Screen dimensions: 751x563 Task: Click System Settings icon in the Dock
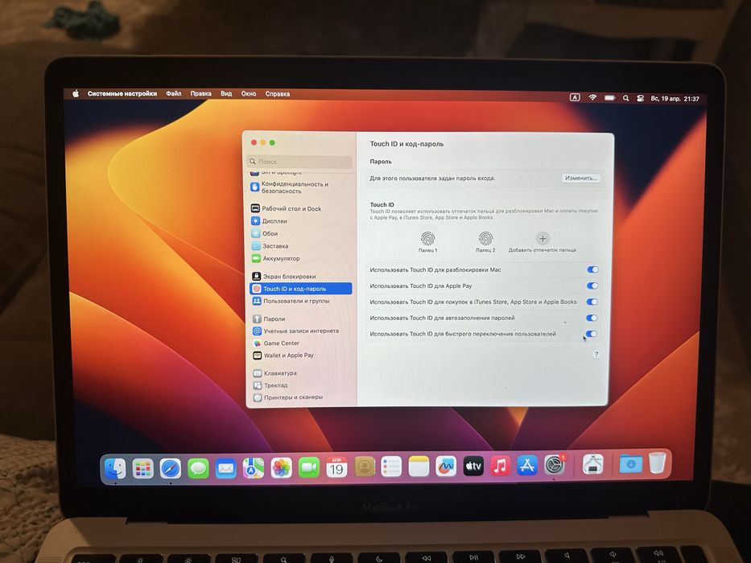click(554, 464)
